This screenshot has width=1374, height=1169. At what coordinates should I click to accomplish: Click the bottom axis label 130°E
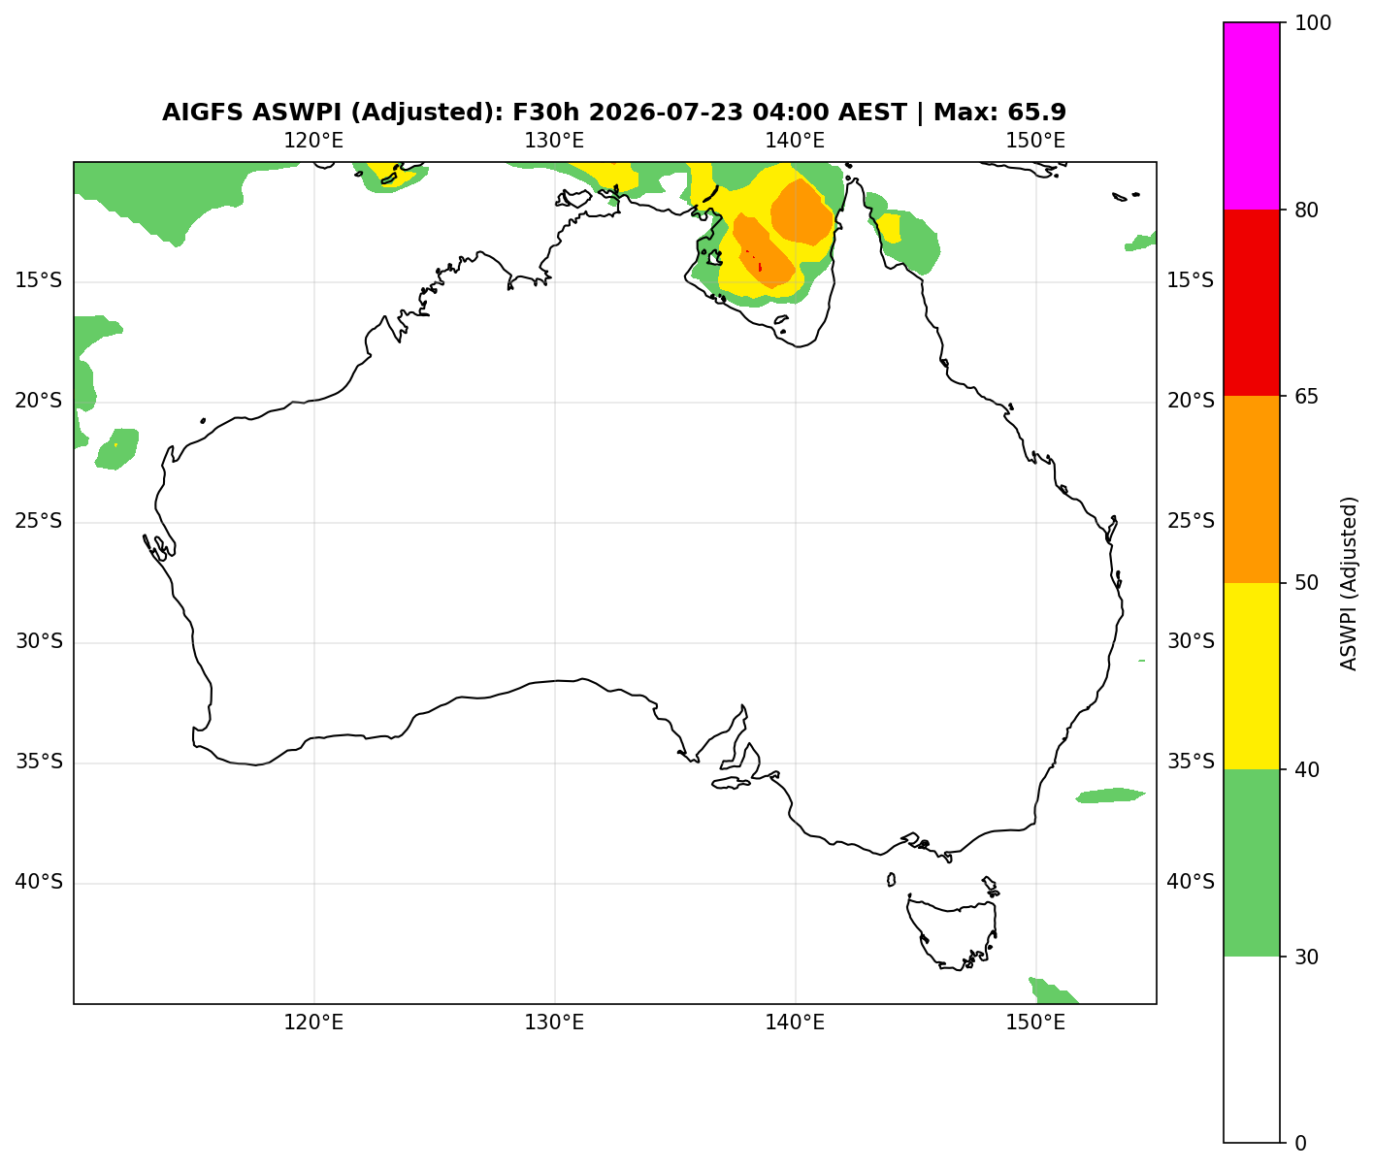click(x=554, y=1023)
